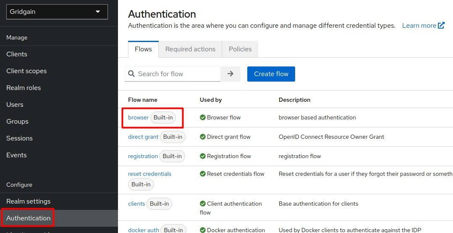Click the Manage section label
The width and height of the screenshot is (453, 233).
(17, 37)
